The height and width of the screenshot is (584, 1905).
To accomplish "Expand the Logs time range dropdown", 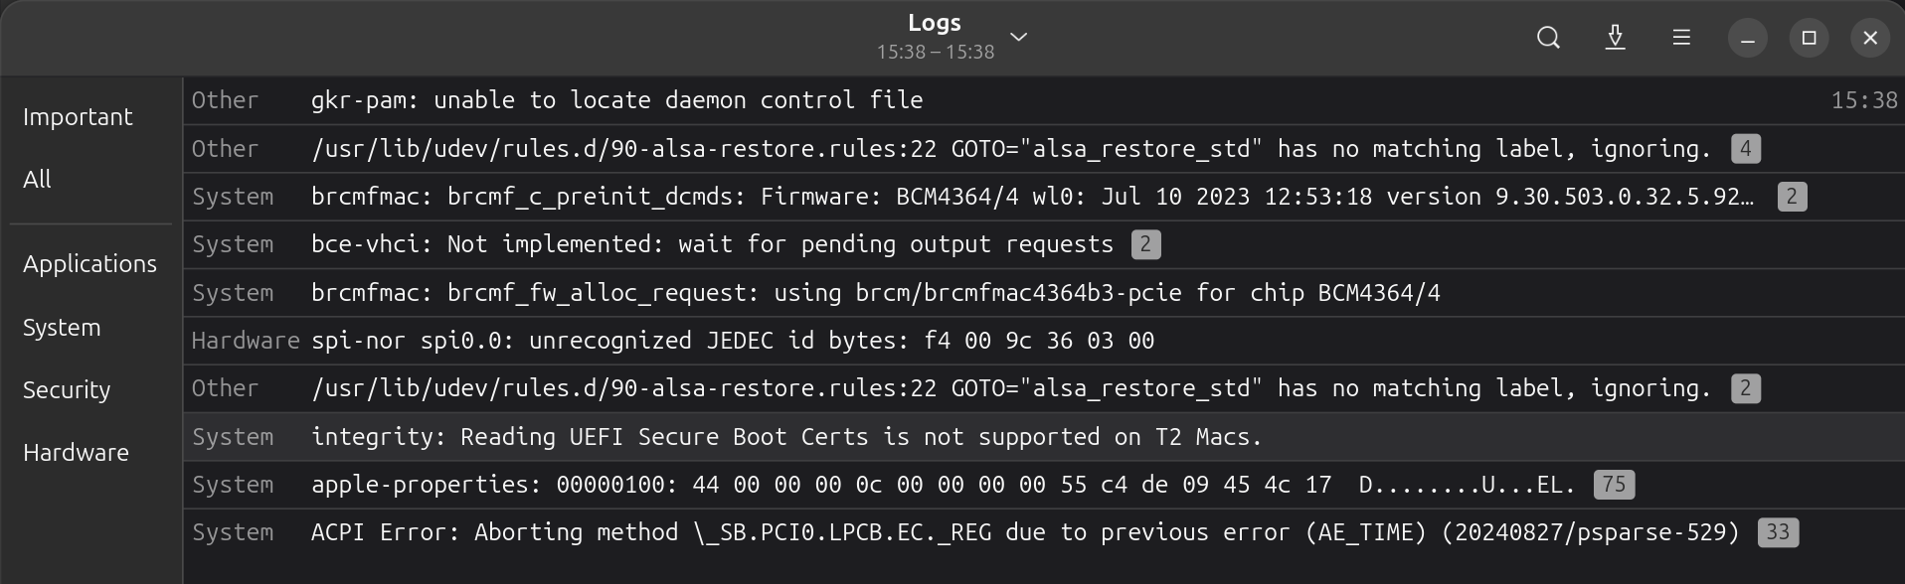I will [x=1018, y=37].
